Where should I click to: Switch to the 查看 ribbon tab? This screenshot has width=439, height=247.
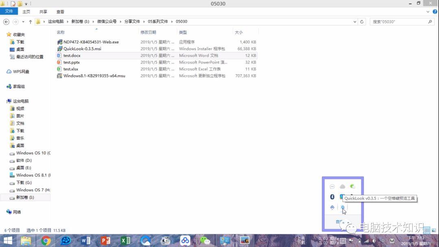point(60,12)
